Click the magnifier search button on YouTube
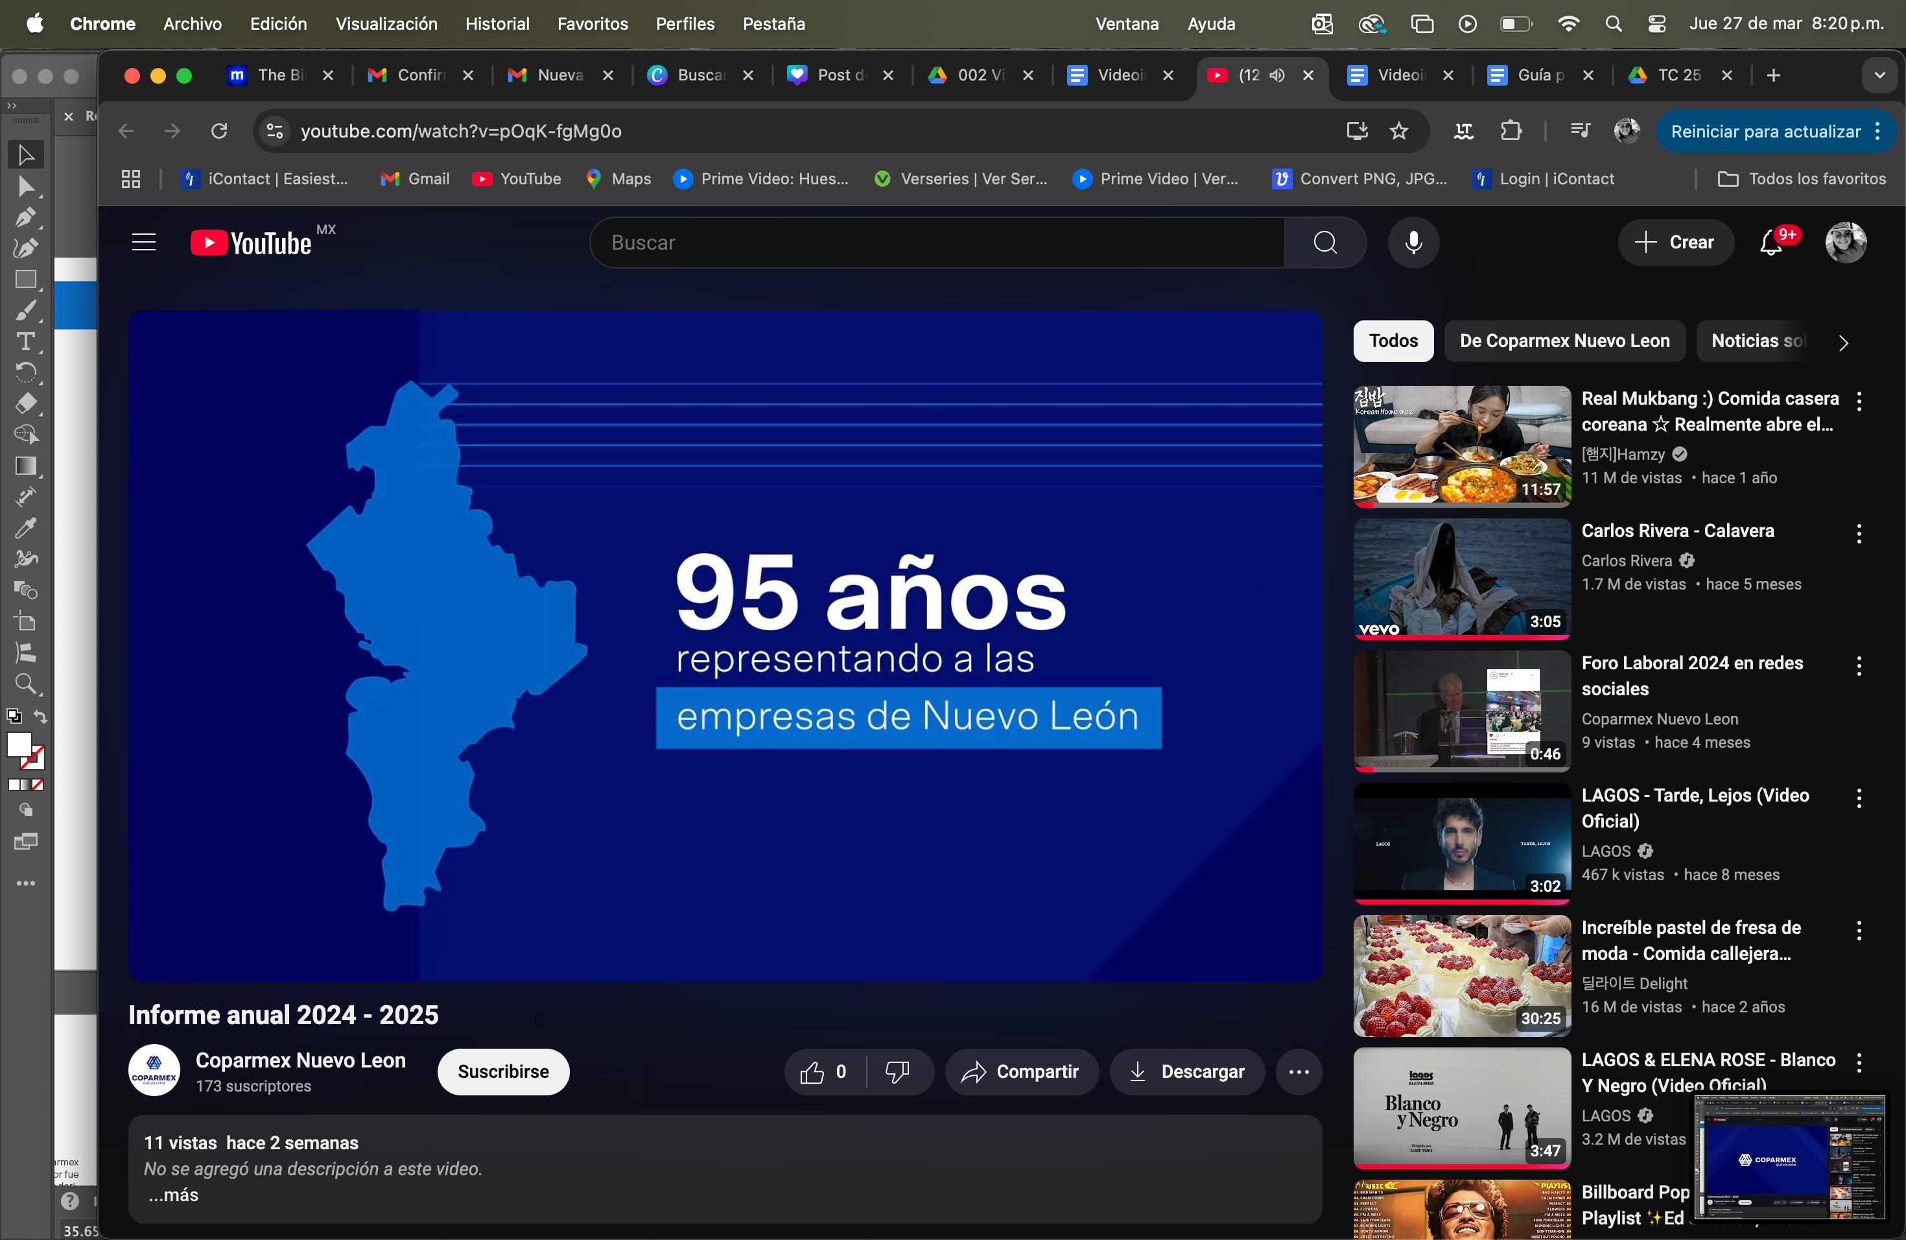The height and width of the screenshot is (1240, 1906). (1325, 243)
